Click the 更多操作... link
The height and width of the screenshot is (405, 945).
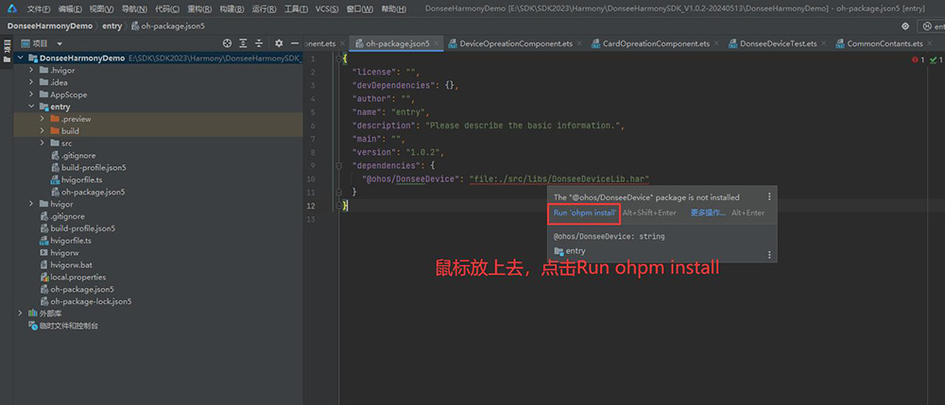click(708, 212)
